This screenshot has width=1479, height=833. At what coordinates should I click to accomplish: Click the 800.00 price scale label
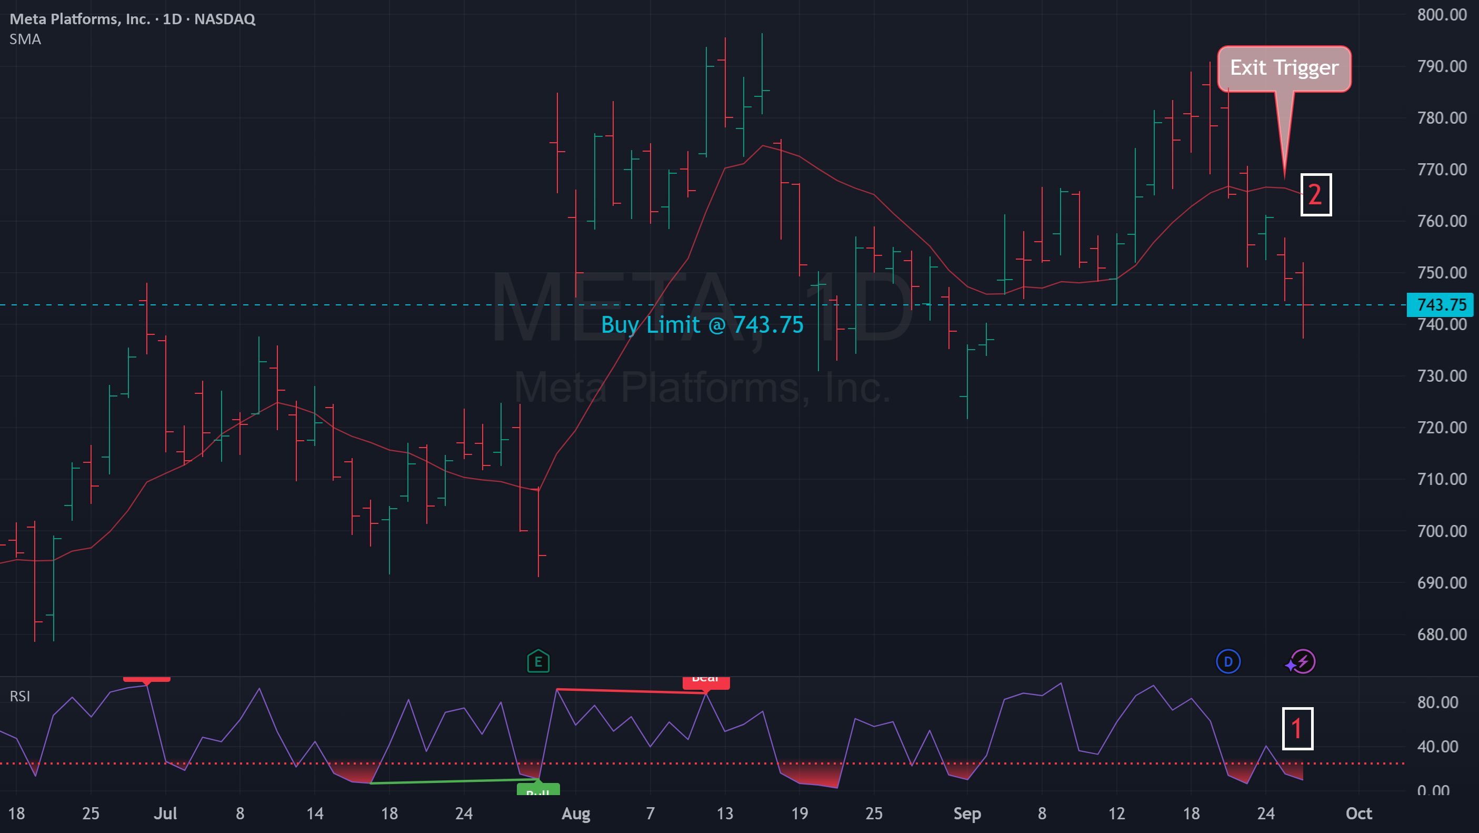pyautogui.click(x=1442, y=14)
